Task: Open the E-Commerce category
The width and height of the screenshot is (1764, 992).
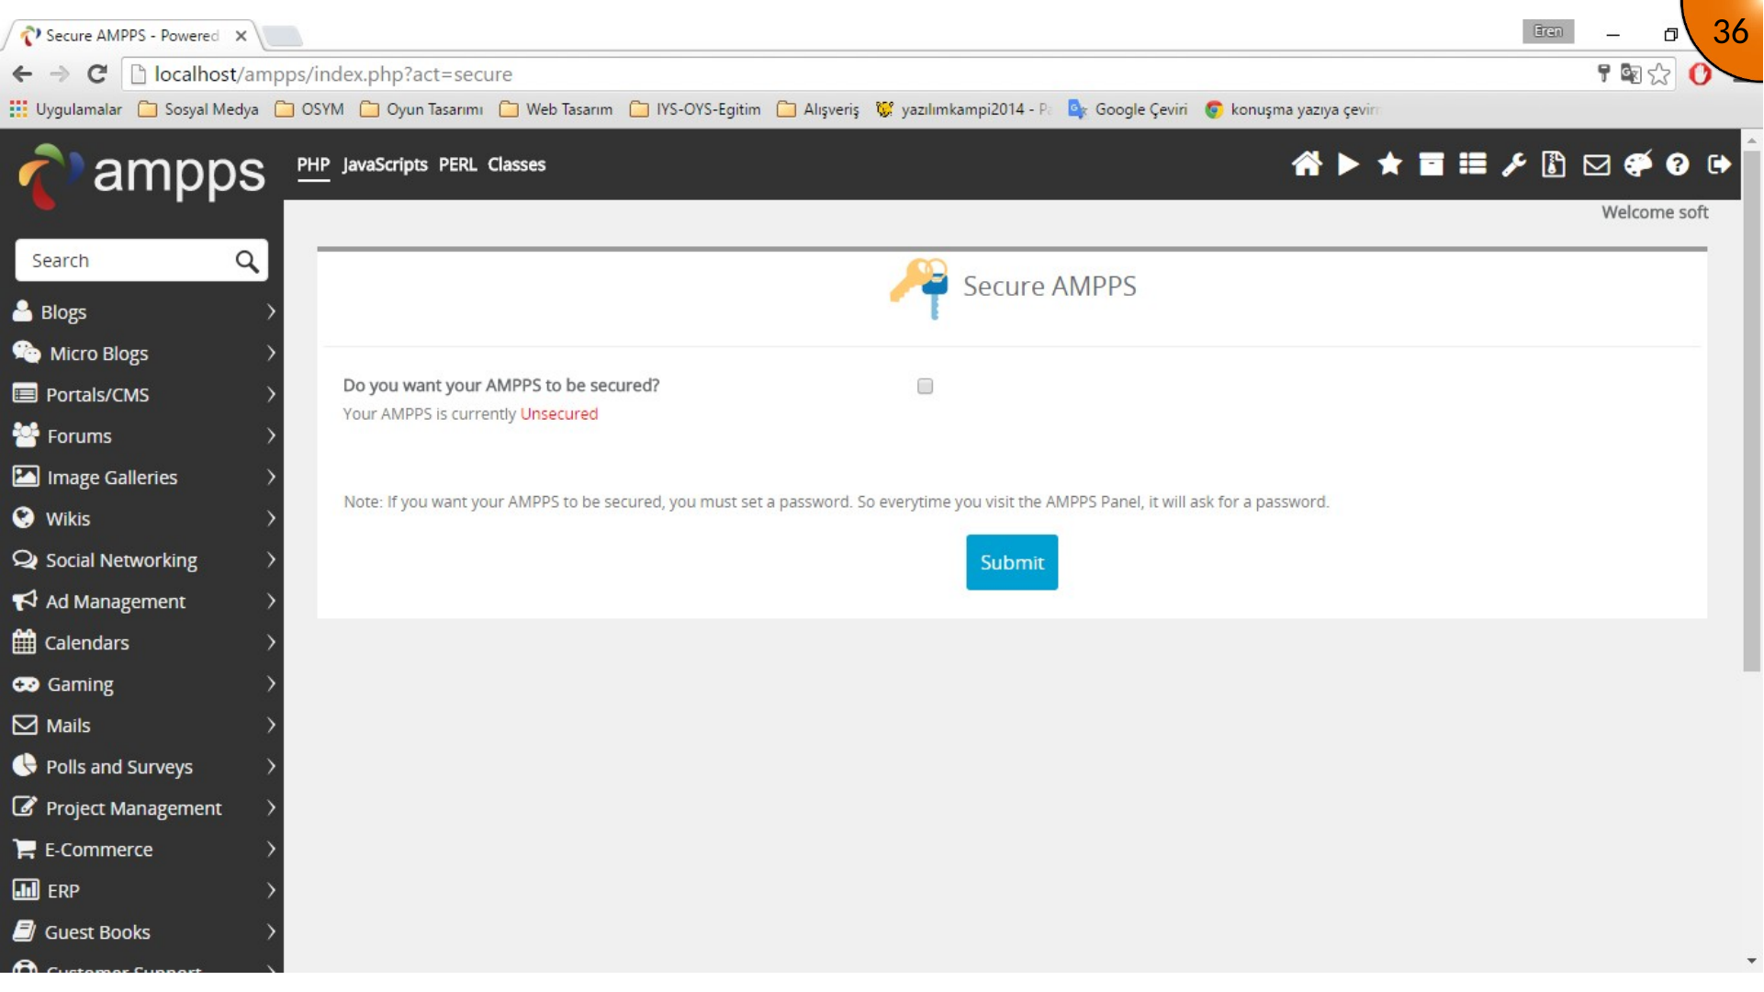Action: coord(142,850)
